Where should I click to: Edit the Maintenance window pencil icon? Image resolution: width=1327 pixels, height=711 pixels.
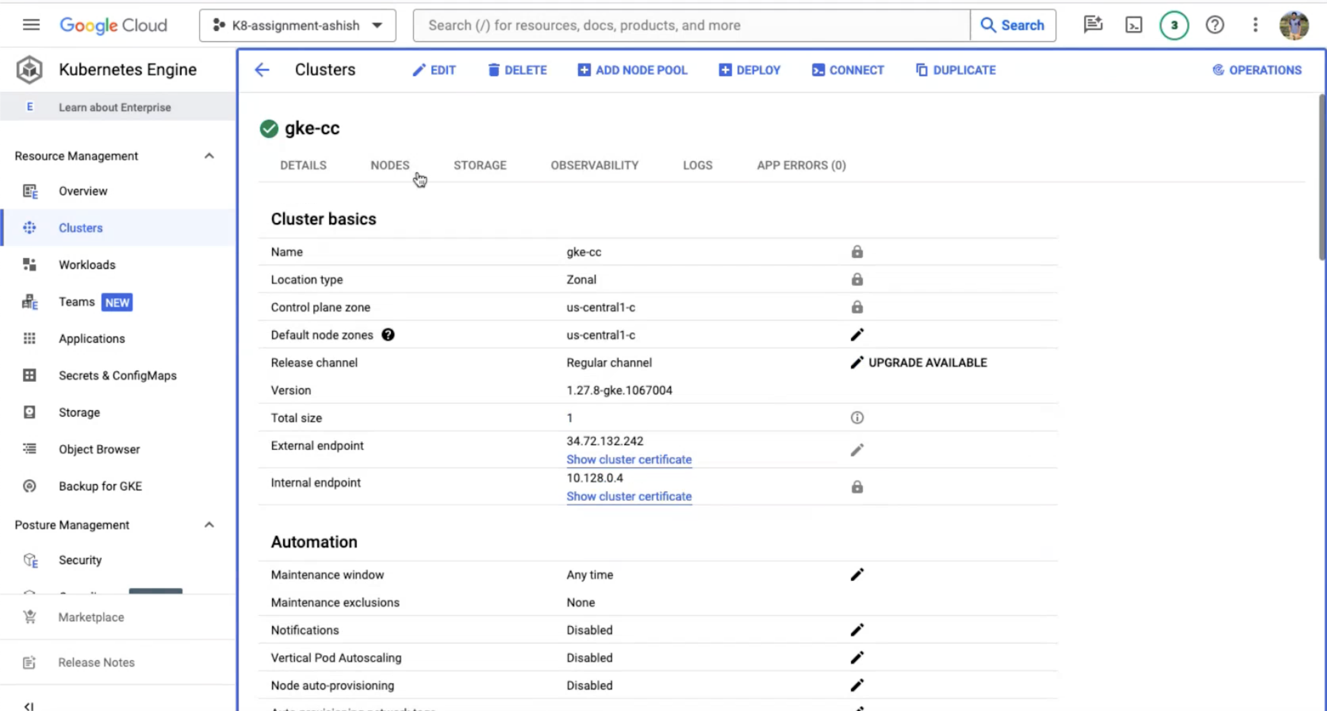856,575
